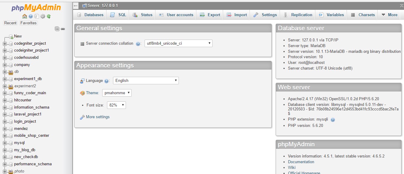
Task: Open the codeigniter_project1 database
Action: point(32,50)
